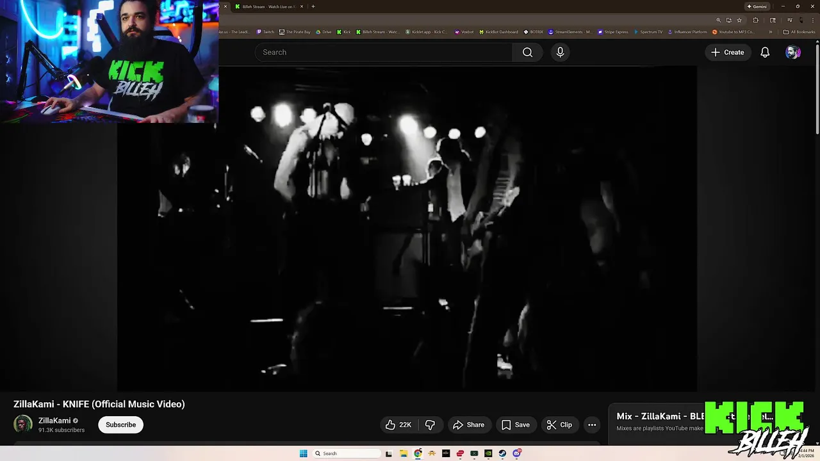Open Chrome extensions puzzle icon
The image size is (820, 461).
755,20
